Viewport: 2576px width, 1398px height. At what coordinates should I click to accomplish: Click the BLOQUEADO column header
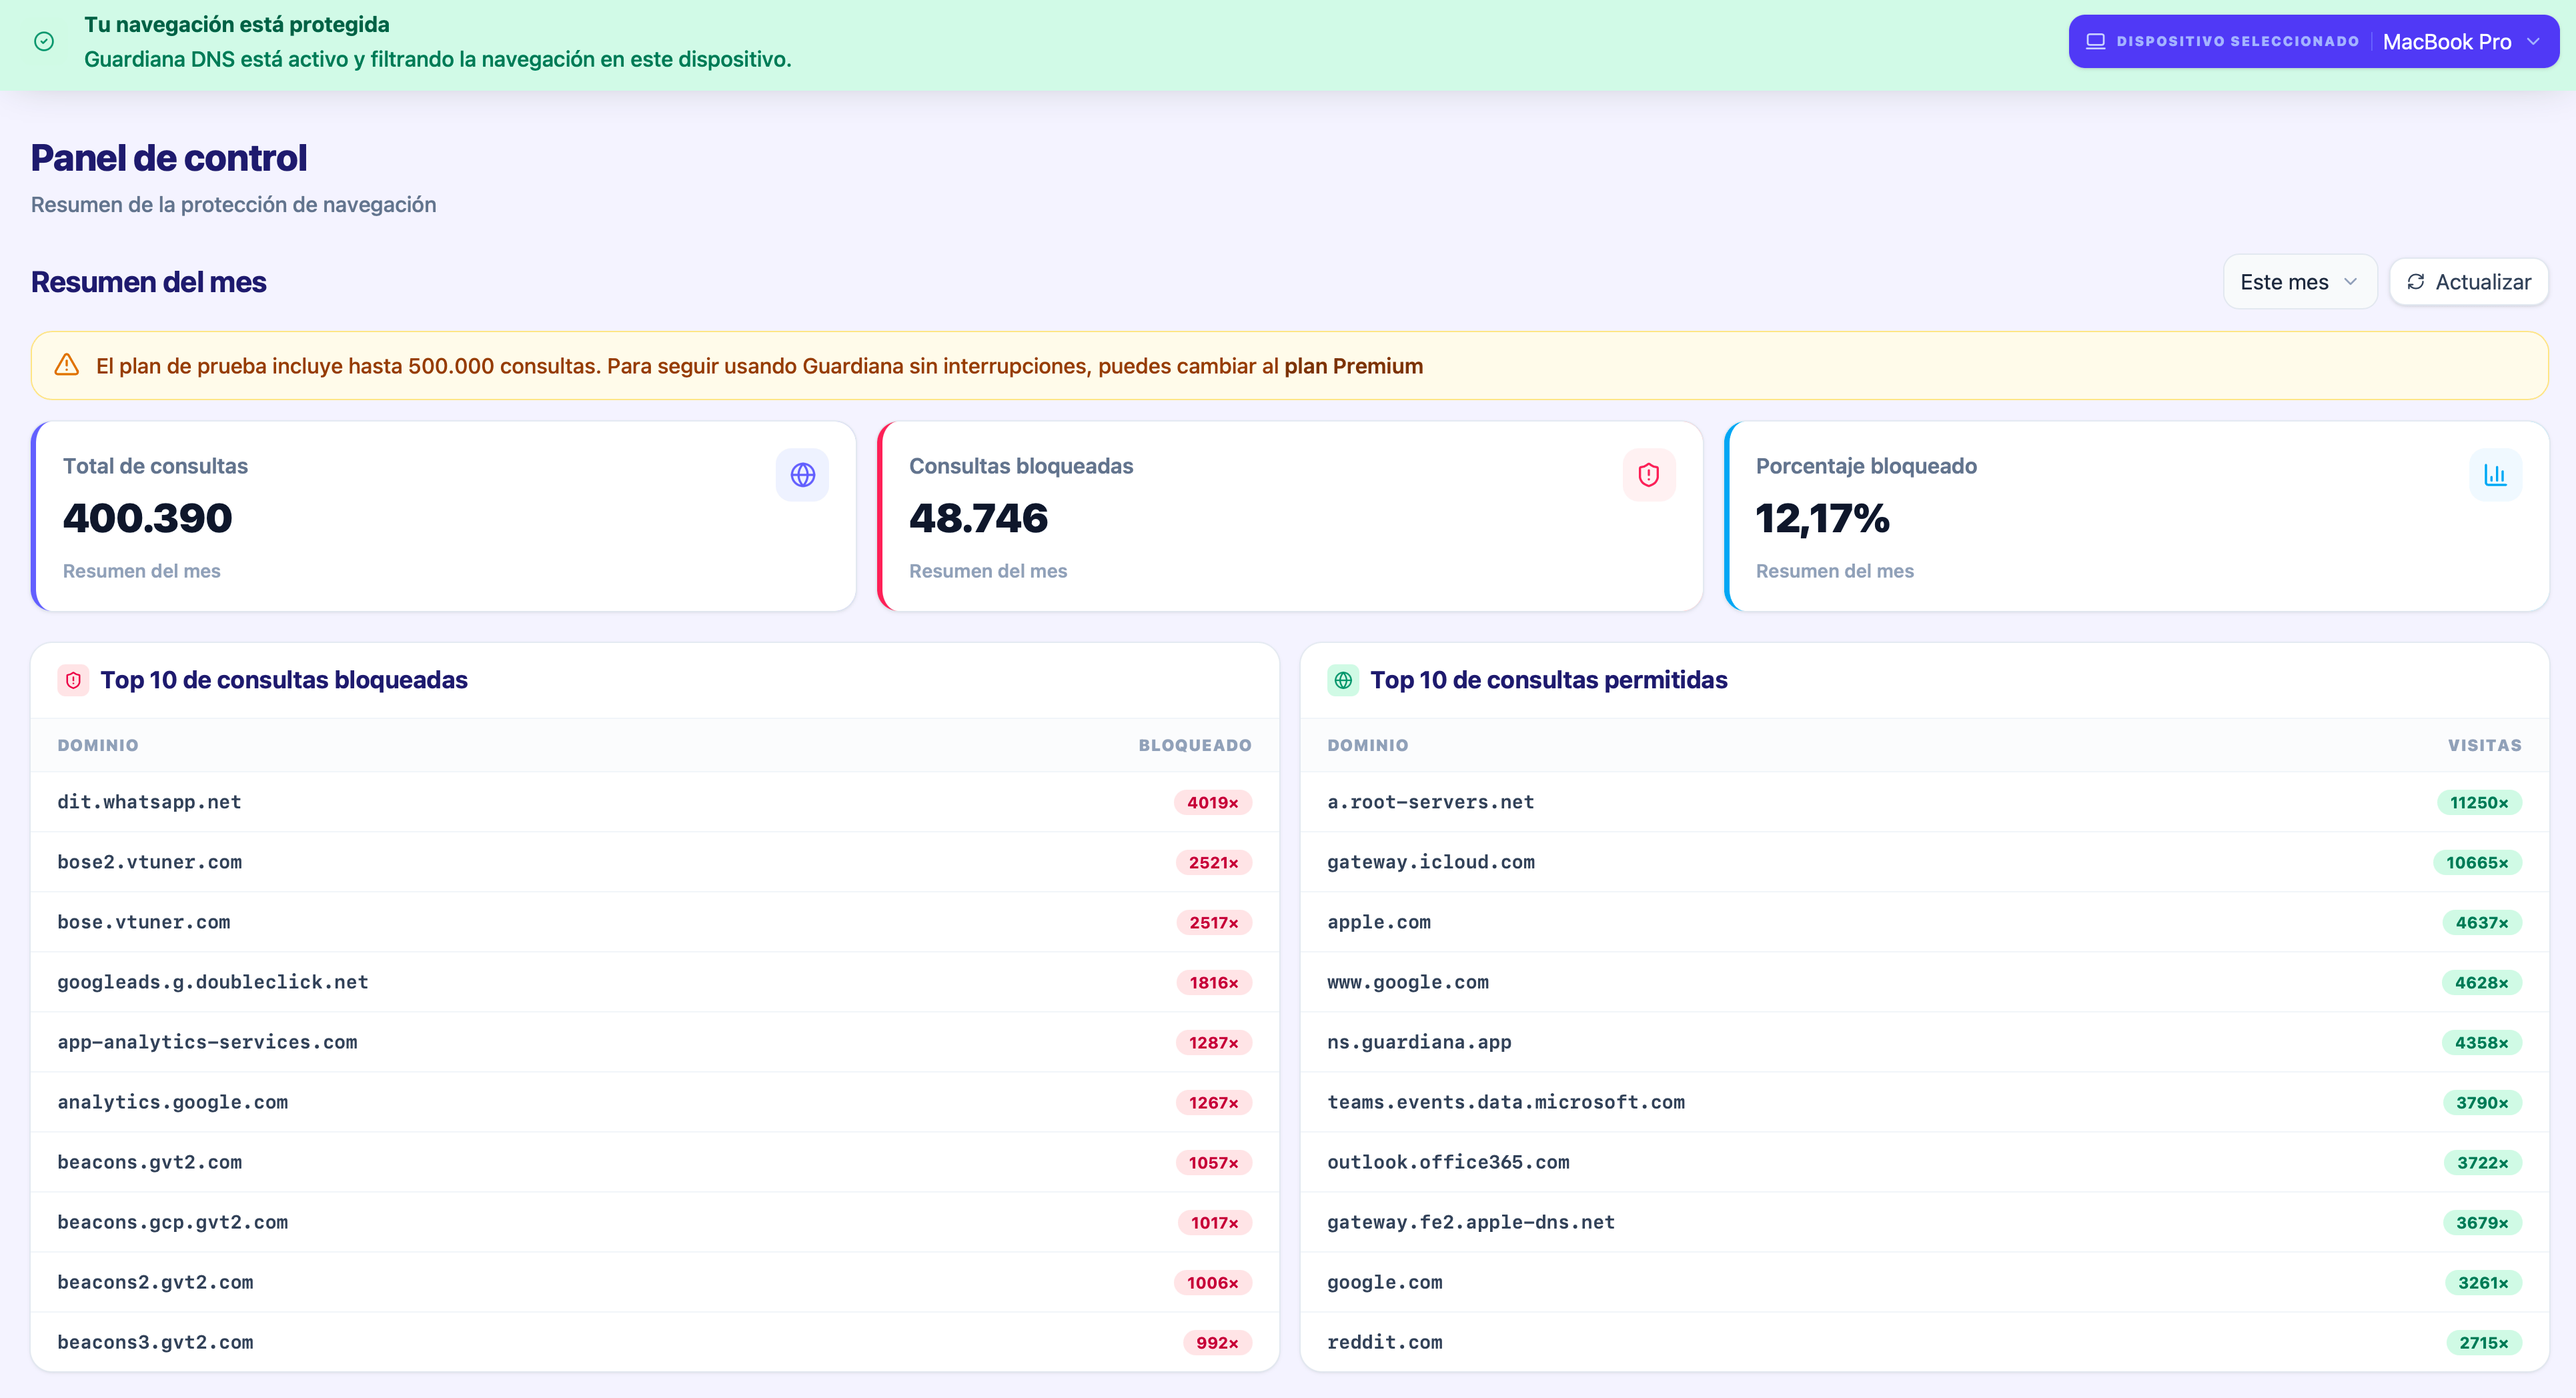(x=1194, y=745)
